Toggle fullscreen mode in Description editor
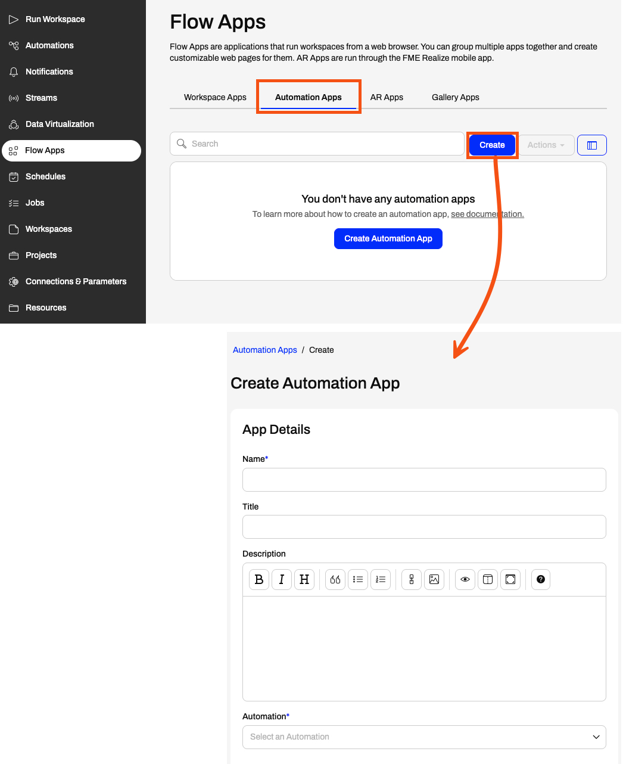 tap(510, 579)
